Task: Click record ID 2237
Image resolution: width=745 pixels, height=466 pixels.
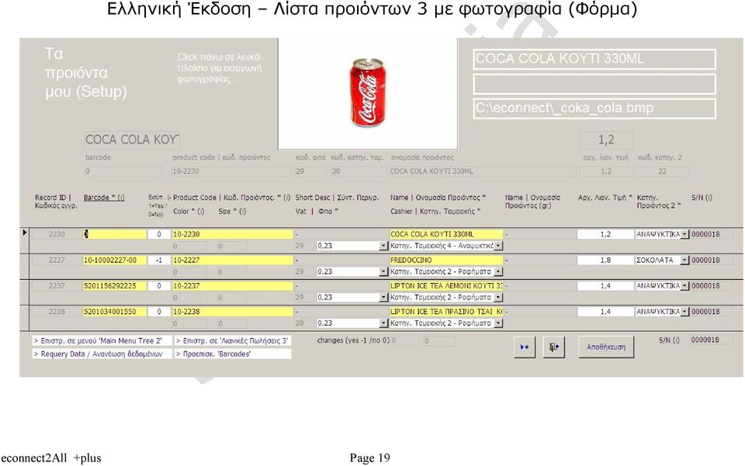Action: click(57, 285)
